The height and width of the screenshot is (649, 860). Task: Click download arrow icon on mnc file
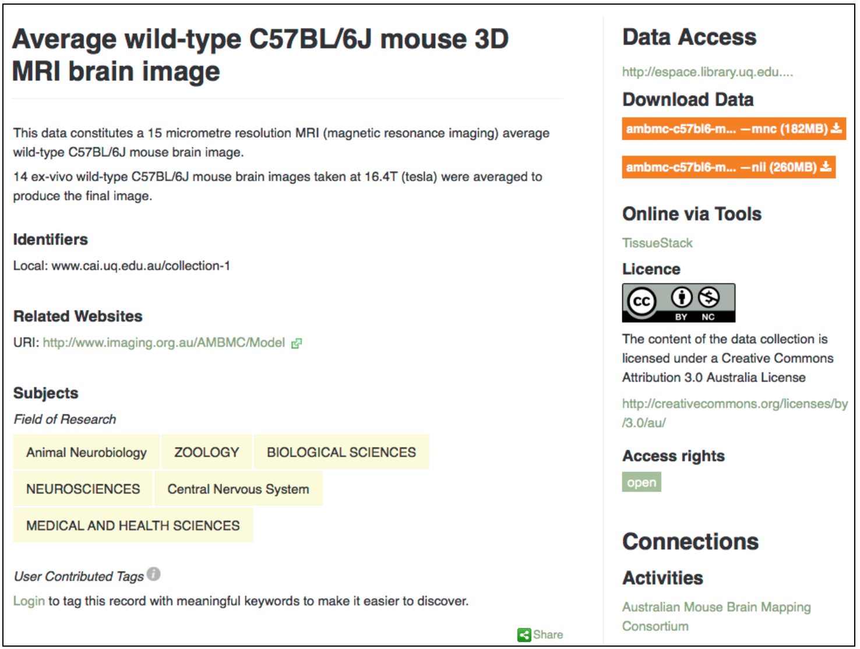pos(836,129)
